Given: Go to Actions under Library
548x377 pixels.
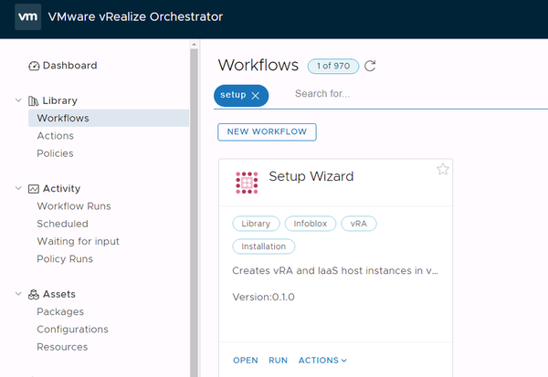Looking at the screenshot, I should [55, 136].
